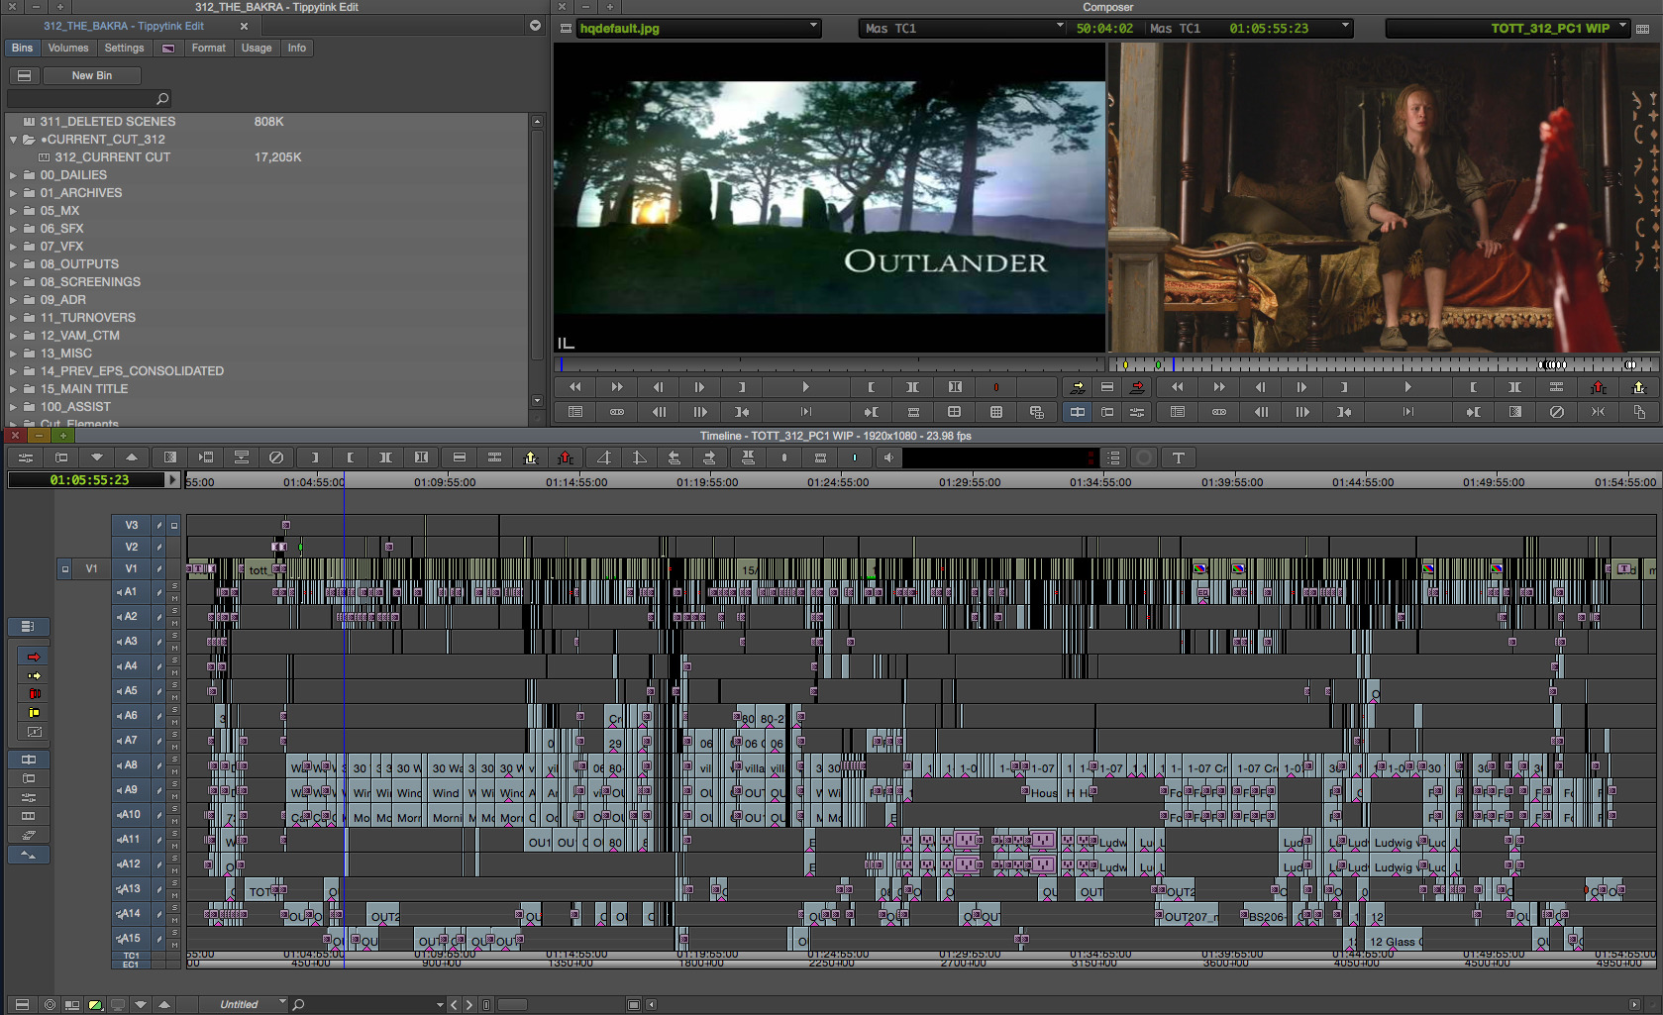Viewport: 1663px width, 1015px height.
Task: Toggle record track selector V3
Action: click(x=131, y=525)
